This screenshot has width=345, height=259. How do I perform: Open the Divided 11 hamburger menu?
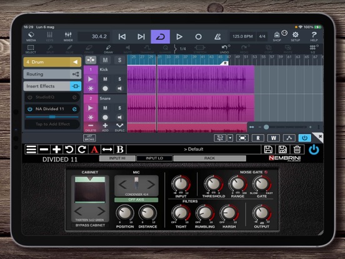coord(31,150)
